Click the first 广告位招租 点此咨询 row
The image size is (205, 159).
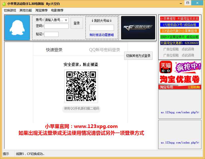point(179,49)
